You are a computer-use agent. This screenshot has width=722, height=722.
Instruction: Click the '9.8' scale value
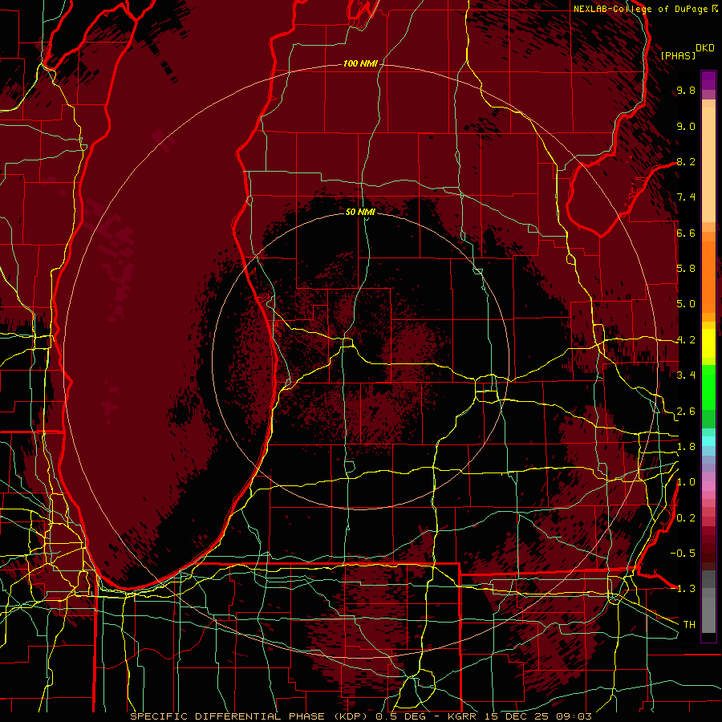click(x=686, y=91)
